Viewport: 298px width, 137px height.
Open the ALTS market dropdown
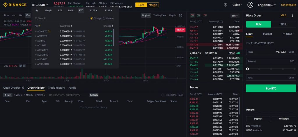tap(93, 11)
